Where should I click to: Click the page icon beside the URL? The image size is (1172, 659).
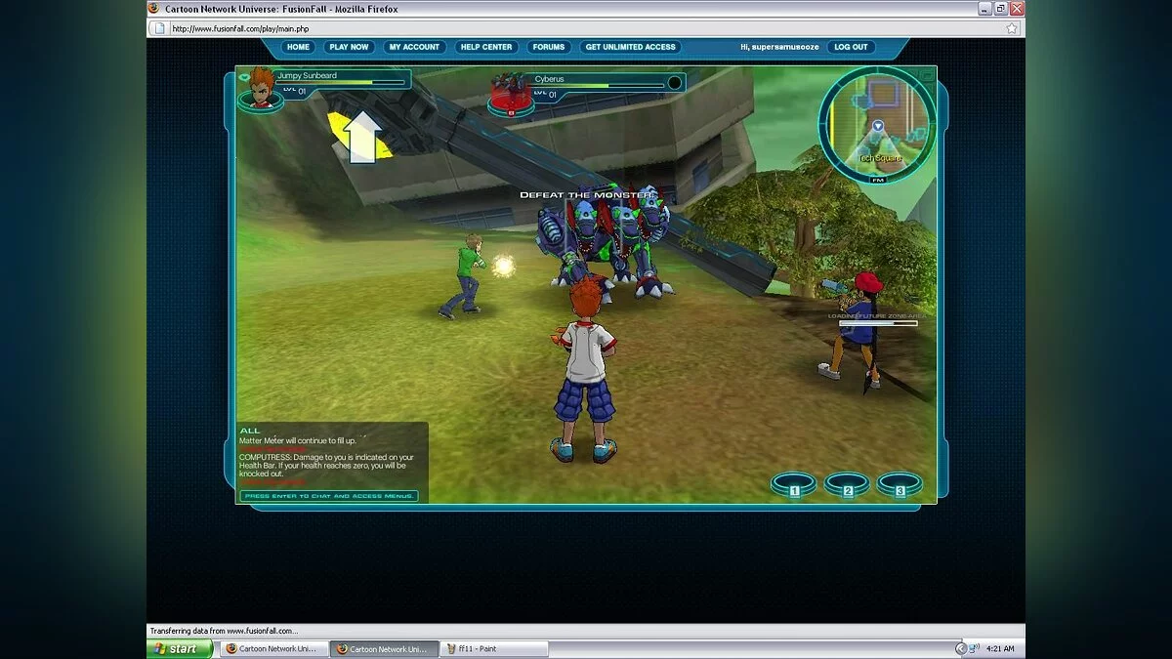pos(159,28)
